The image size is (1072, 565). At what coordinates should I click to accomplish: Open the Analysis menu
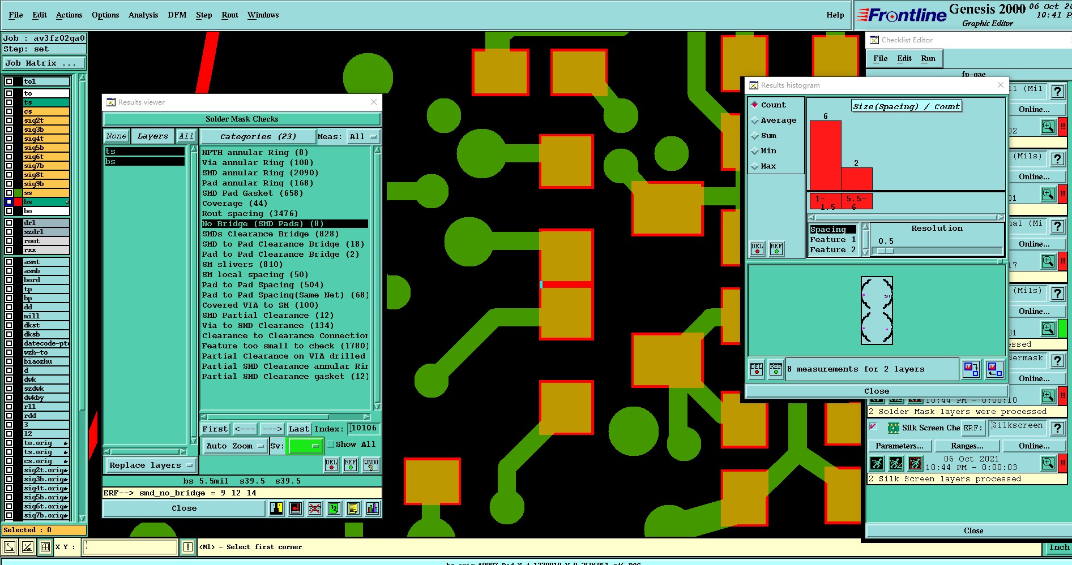pyautogui.click(x=143, y=15)
